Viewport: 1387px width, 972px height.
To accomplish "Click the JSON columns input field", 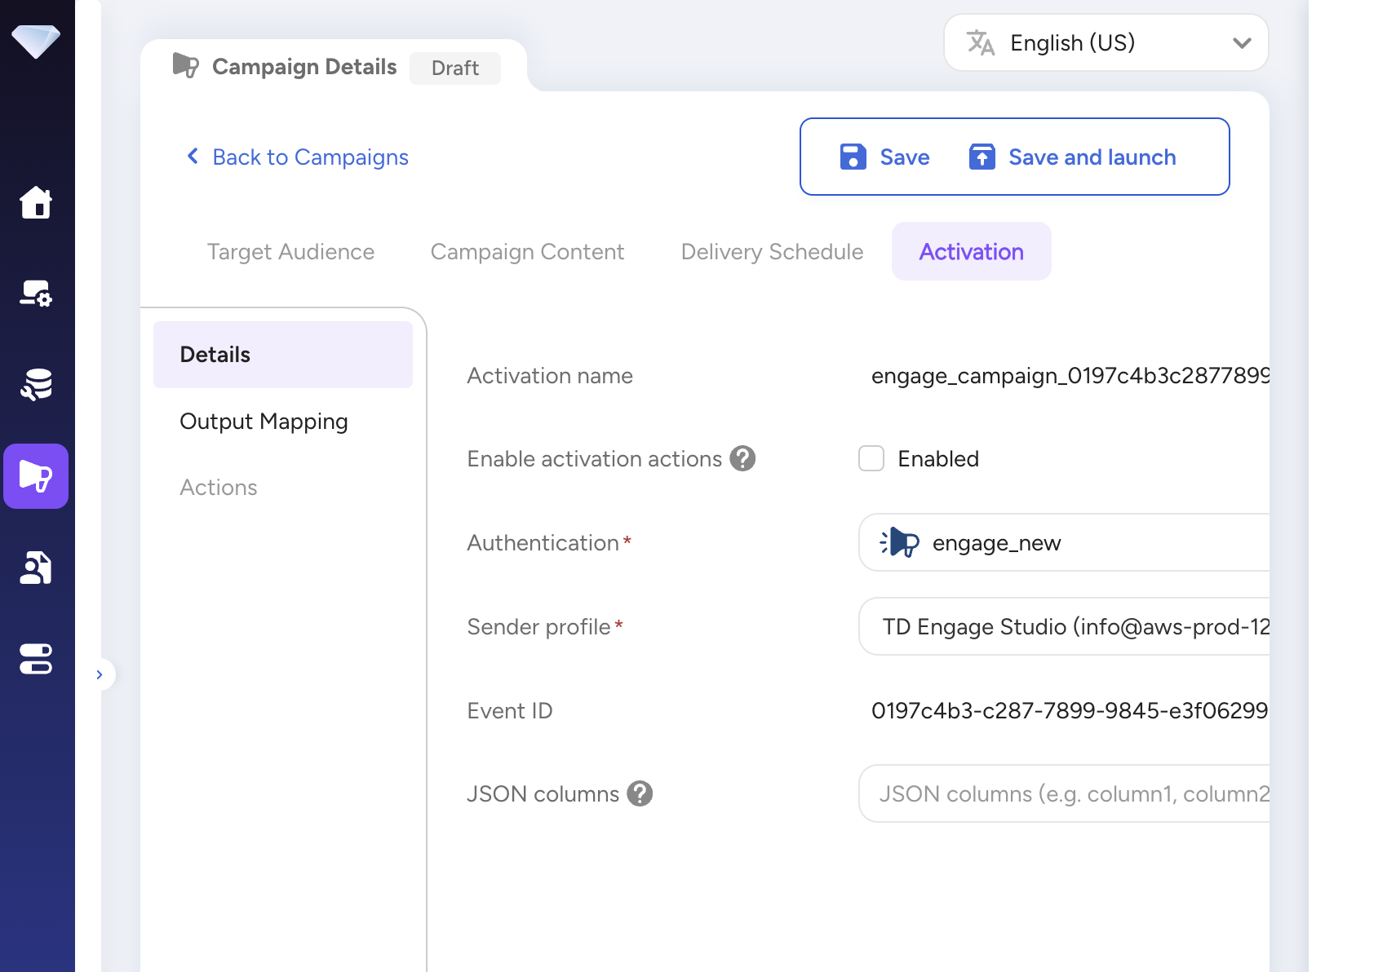I will (x=1061, y=793).
